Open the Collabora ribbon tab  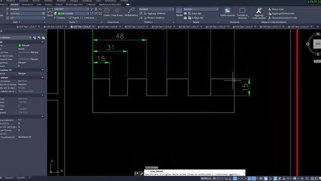click(x=91, y=5)
